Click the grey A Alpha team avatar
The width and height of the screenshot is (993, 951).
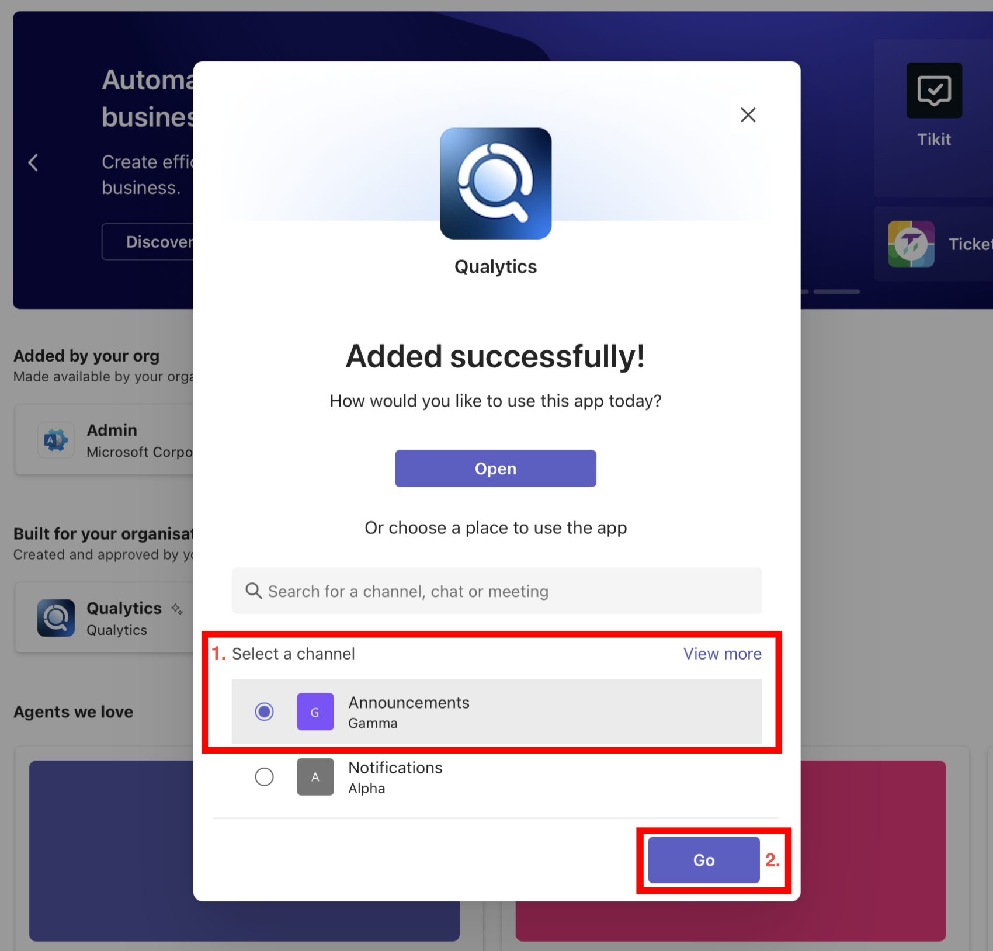(315, 777)
